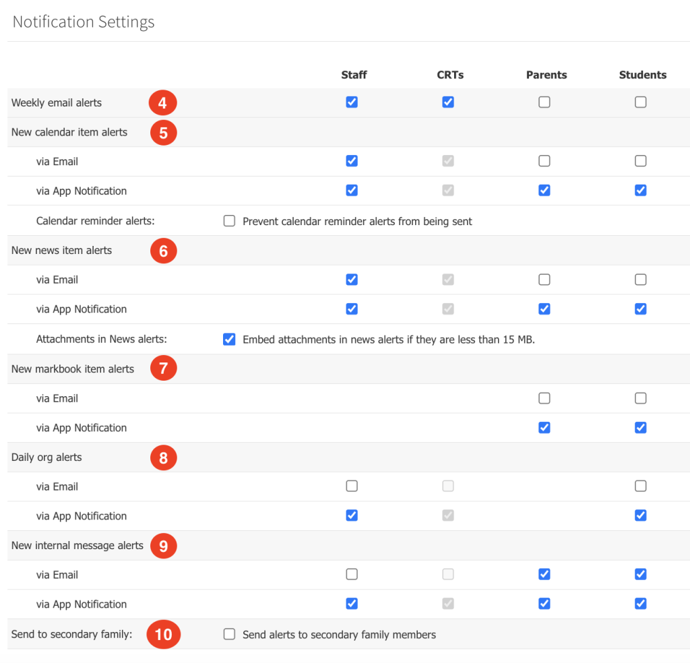Toggle Daily org App Notification for CRTs
690x663 pixels.
click(448, 515)
